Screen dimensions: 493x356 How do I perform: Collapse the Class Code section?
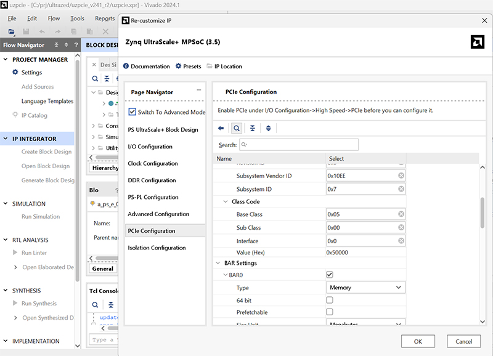click(226, 201)
